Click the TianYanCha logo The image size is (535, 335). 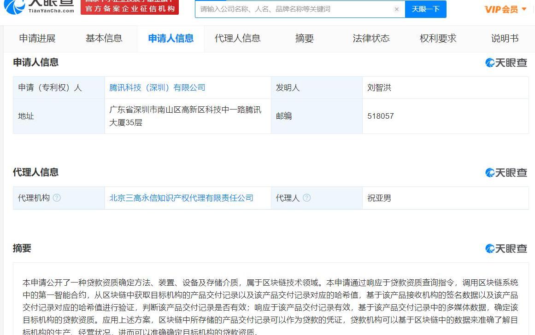click(x=39, y=7)
